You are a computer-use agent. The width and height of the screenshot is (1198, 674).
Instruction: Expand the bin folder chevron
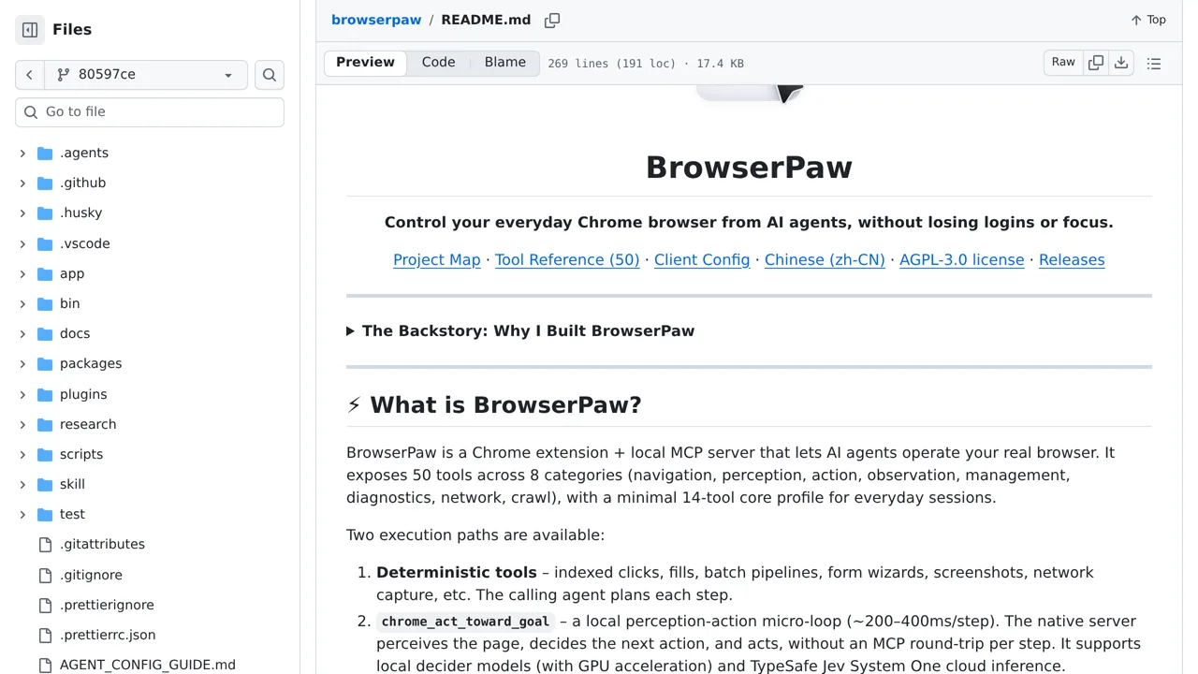pos(22,303)
